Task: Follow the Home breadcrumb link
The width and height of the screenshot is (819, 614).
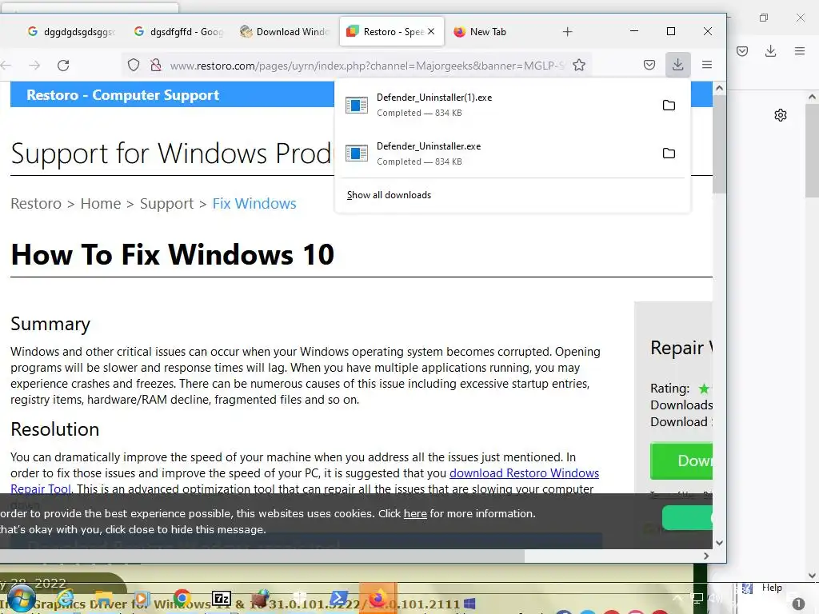Action: click(x=100, y=204)
